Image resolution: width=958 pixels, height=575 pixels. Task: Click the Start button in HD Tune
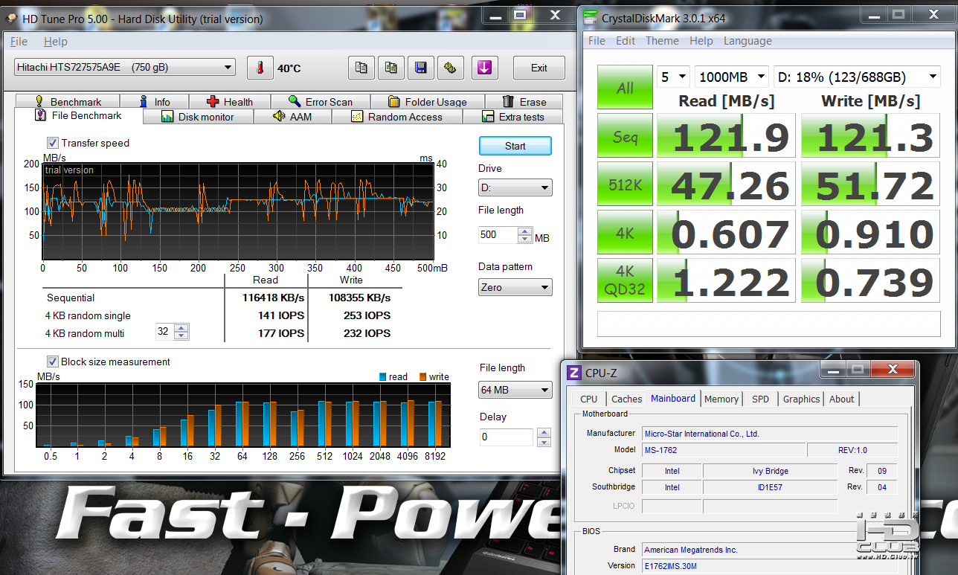pos(515,146)
